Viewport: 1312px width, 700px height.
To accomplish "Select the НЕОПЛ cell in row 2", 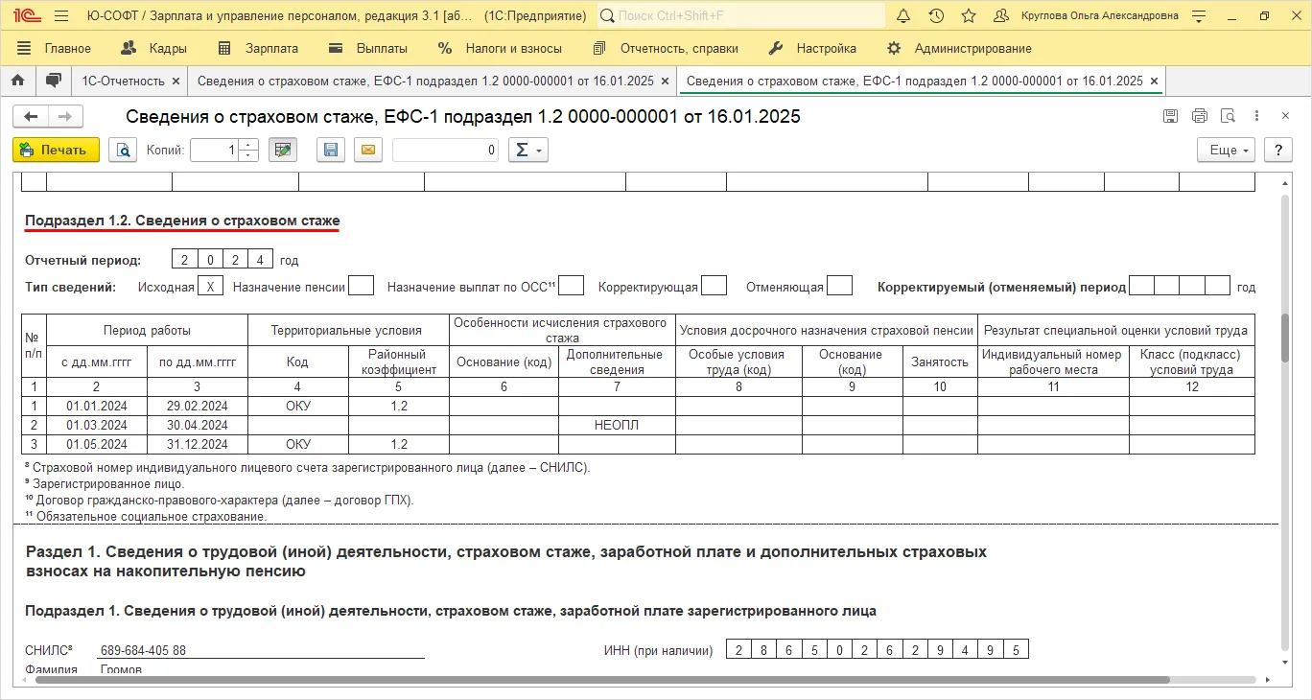I will (x=617, y=425).
